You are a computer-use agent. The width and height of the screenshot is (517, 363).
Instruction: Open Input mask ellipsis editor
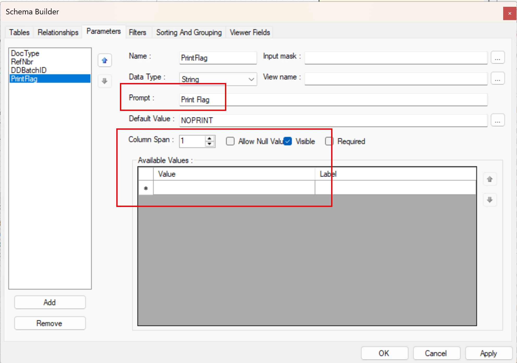point(497,57)
